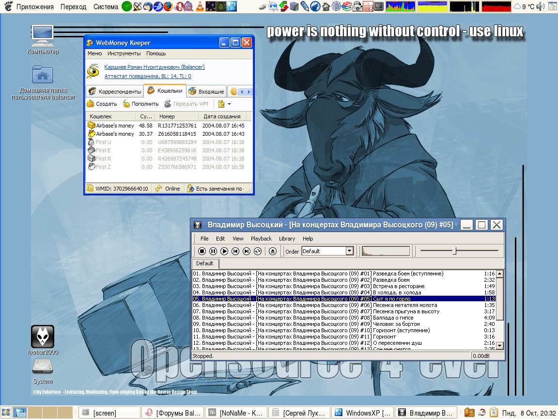Click the Pause button in foobar2000 toolbar

coord(213,251)
